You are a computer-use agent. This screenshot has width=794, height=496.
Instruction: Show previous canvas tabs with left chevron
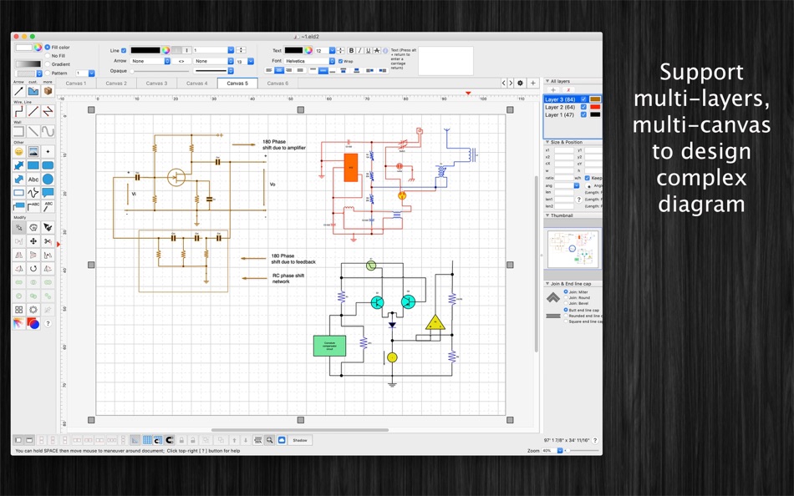(503, 83)
